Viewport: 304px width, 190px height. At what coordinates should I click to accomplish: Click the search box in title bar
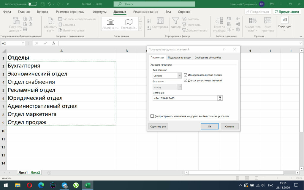(x=154, y=4)
